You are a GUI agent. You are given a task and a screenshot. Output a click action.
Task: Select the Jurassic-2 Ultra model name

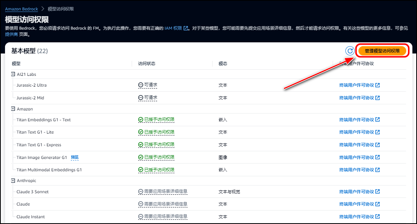[x=32, y=85]
